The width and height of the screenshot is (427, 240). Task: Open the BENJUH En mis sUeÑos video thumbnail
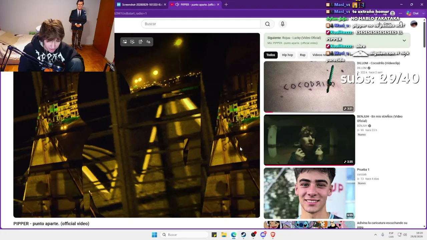(309, 140)
